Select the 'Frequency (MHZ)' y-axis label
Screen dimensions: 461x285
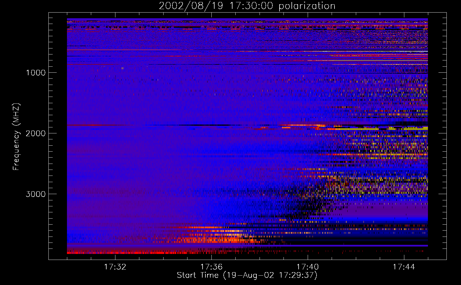[x=16, y=137]
